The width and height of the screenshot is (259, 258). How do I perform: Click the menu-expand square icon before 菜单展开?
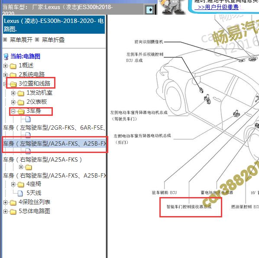(5, 40)
